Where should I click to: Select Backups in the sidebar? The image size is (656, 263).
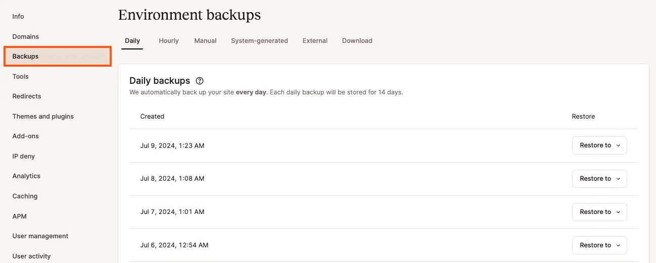(x=26, y=57)
